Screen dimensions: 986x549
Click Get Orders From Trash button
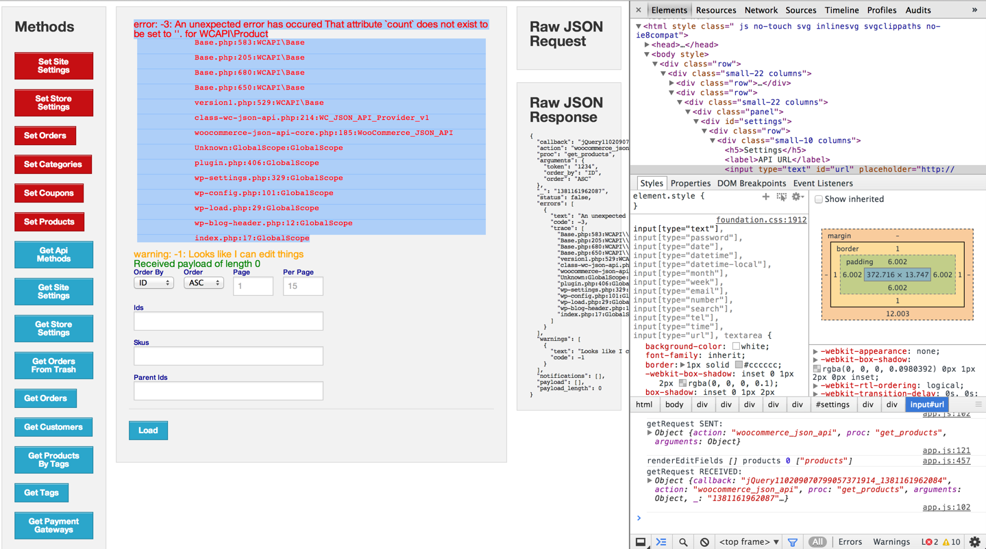pos(53,366)
